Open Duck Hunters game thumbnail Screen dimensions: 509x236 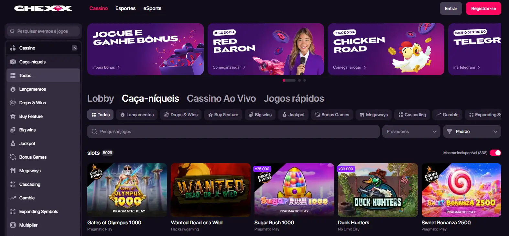[x=378, y=190]
